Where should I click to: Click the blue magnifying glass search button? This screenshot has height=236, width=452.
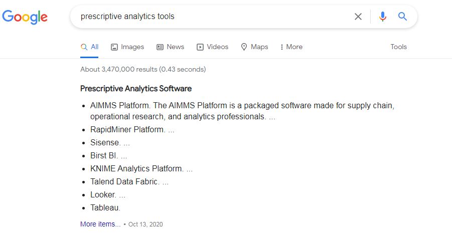pos(402,17)
